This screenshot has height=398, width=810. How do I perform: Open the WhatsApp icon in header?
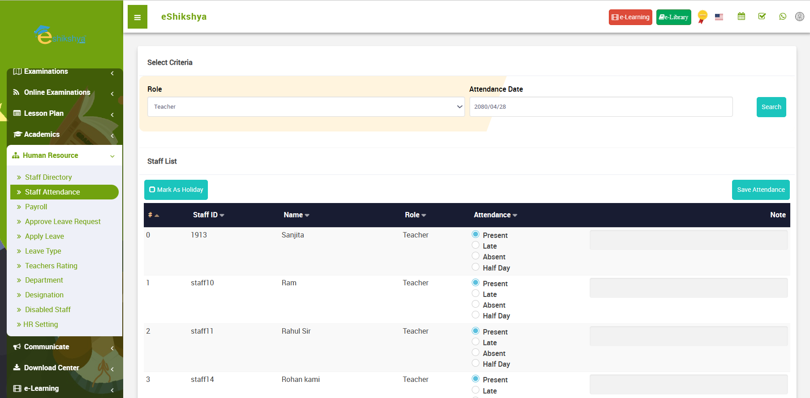[783, 17]
